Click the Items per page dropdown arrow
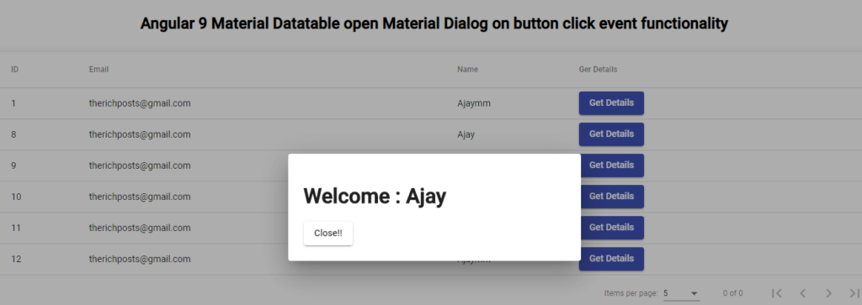The width and height of the screenshot is (862, 305). click(x=694, y=293)
